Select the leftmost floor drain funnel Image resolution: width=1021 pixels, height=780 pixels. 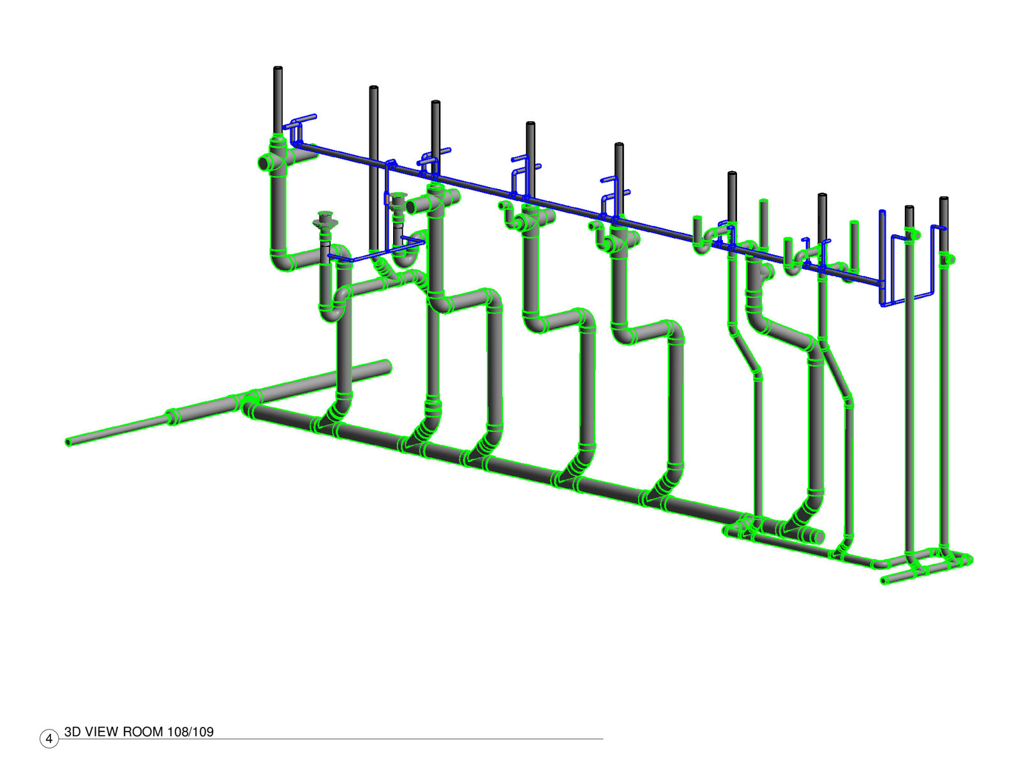point(325,221)
